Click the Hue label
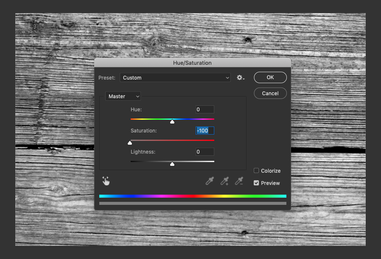Screen dimensions: 381x259 [x=136, y=109]
